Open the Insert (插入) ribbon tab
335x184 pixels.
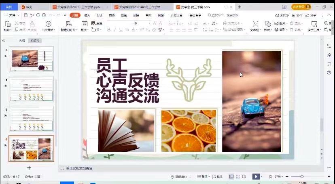[87, 15]
